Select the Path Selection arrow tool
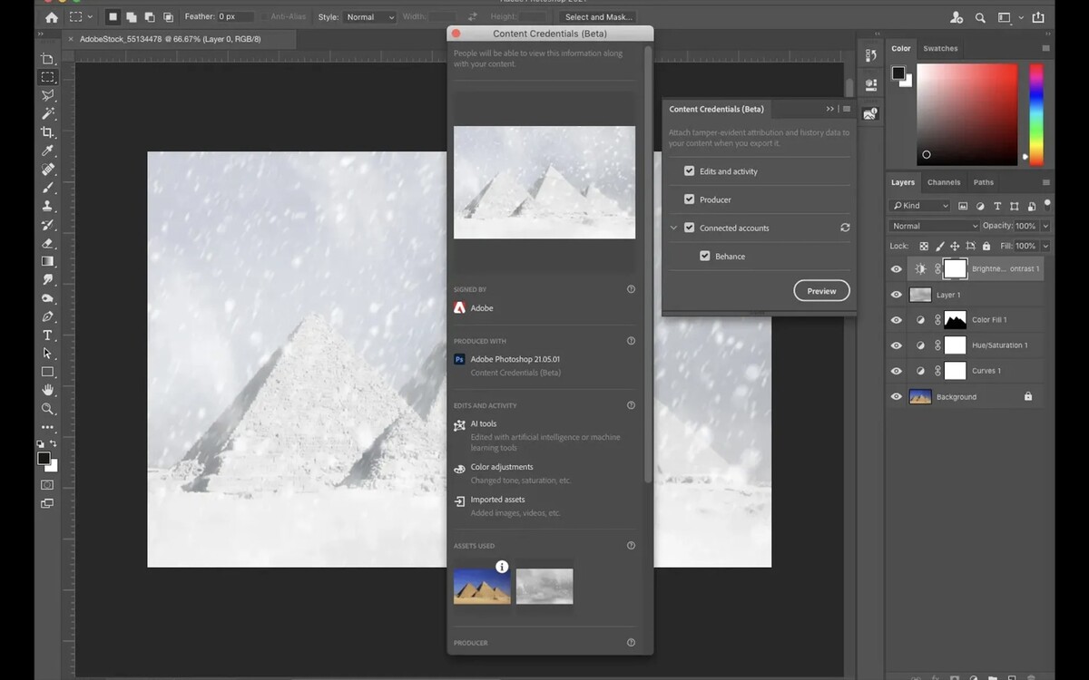This screenshot has height=680, width=1089. pos(48,354)
